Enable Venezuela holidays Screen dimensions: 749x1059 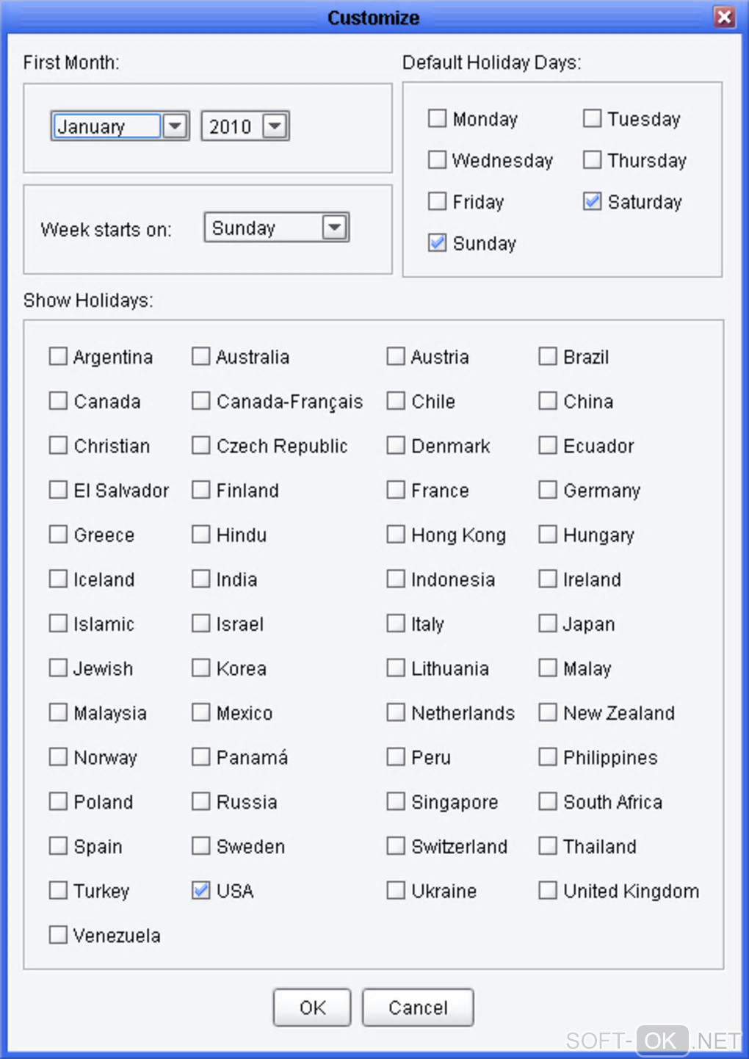[58, 935]
